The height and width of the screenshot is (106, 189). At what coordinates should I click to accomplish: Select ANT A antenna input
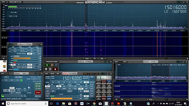point(12,88)
